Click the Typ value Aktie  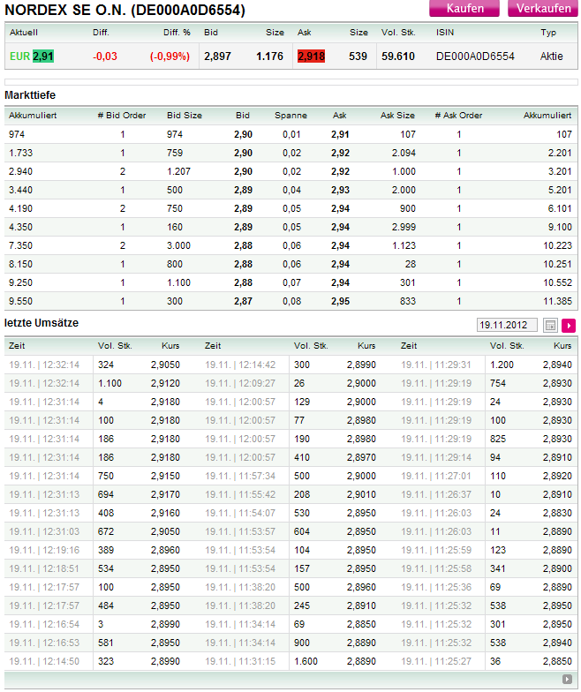point(551,56)
